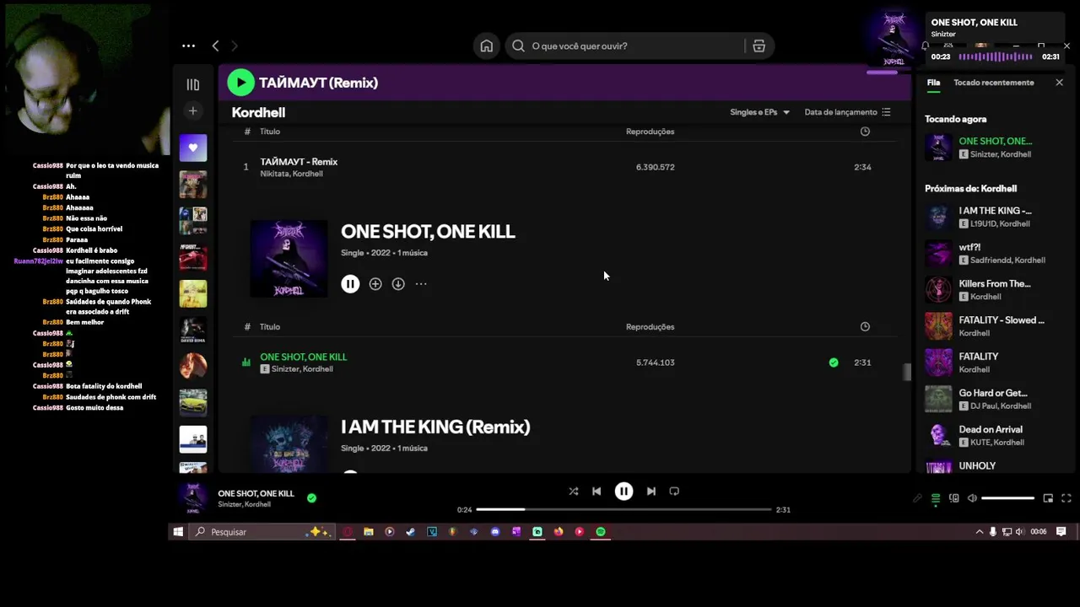Open the three-dot app menu at top left
Screen dimensions: 1080x607
pyautogui.click(x=188, y=46)
